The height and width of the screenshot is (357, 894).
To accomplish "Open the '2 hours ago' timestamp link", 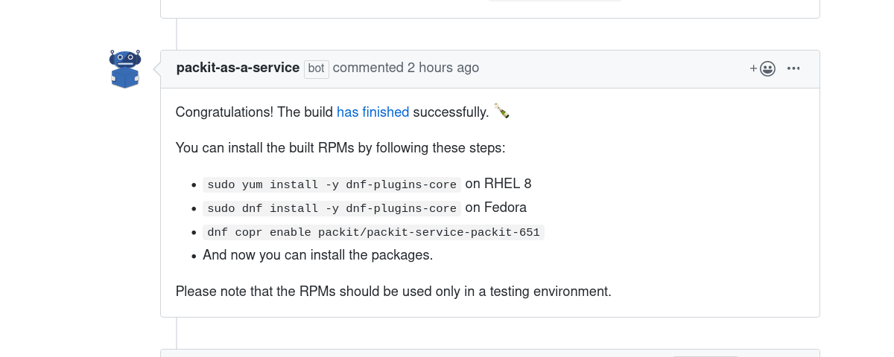I will (443, 68).
